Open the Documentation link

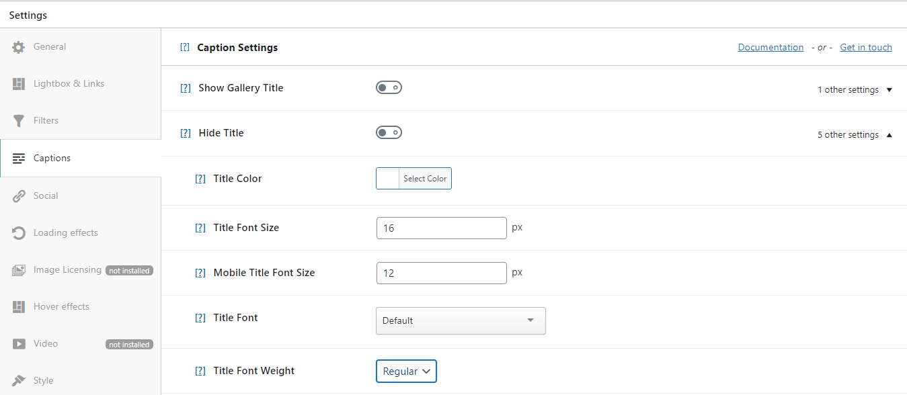coord(771,48)
